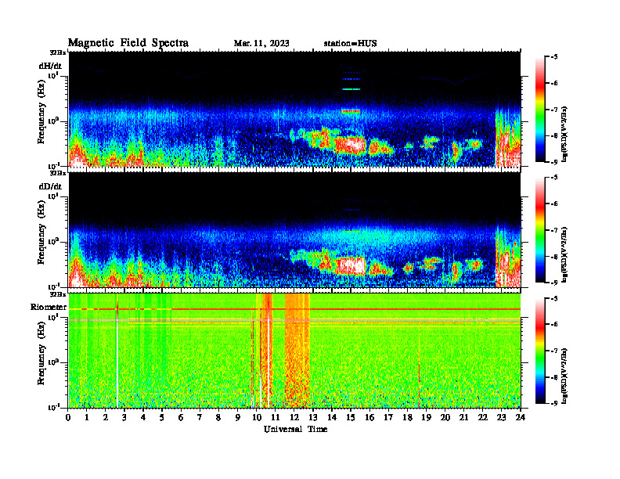Click the red horizontal line in Riometer panel
This screenshot has height=479, width=620.
point(294,309)
